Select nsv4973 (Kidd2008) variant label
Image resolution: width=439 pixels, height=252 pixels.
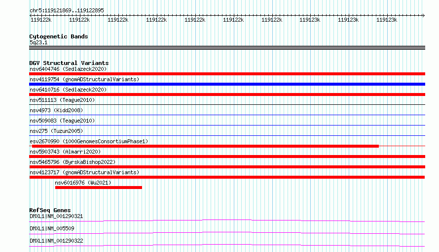click(56, 110)
